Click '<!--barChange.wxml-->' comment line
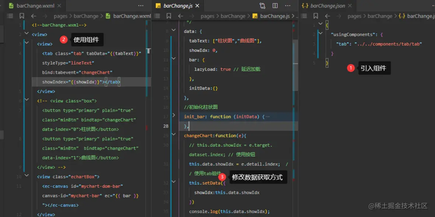This screenshot has height=217, width=435. [x=59, y=25]
